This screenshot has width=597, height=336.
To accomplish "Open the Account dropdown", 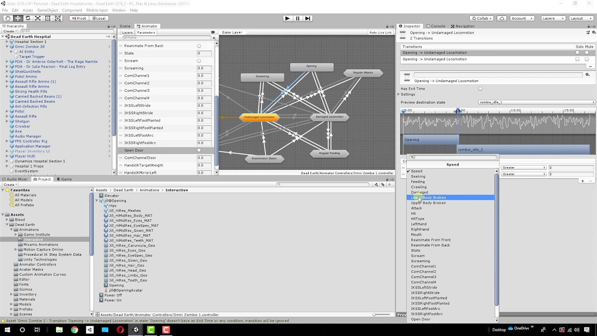I will pos(521,18).
